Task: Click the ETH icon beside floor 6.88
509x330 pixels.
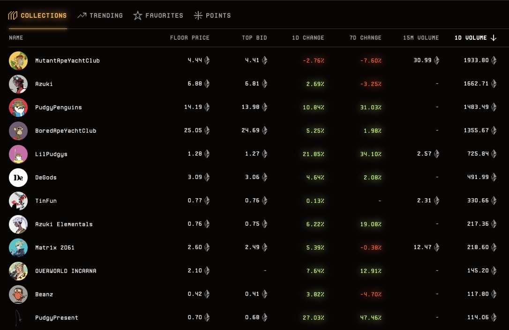Action: pos(207,84)
